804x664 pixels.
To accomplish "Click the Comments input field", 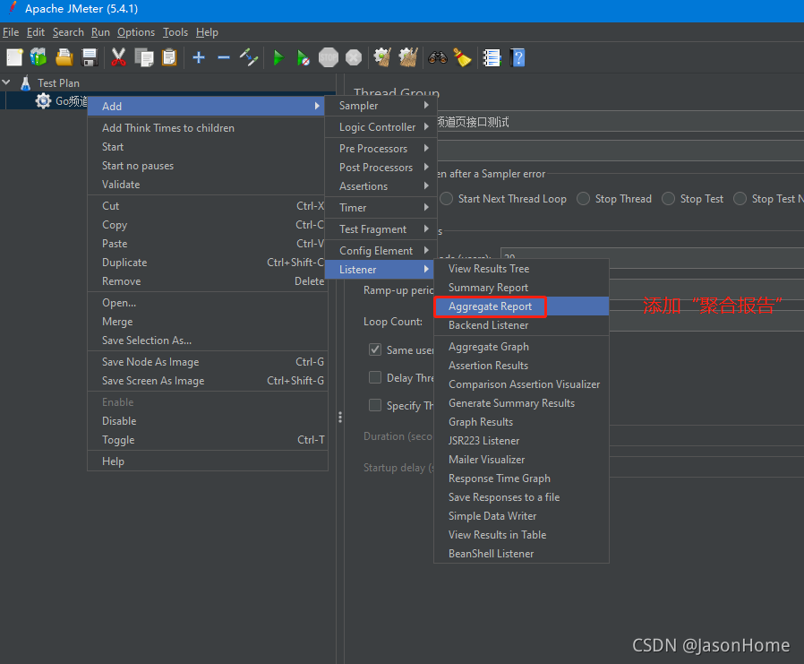I will tap(620, 151).
